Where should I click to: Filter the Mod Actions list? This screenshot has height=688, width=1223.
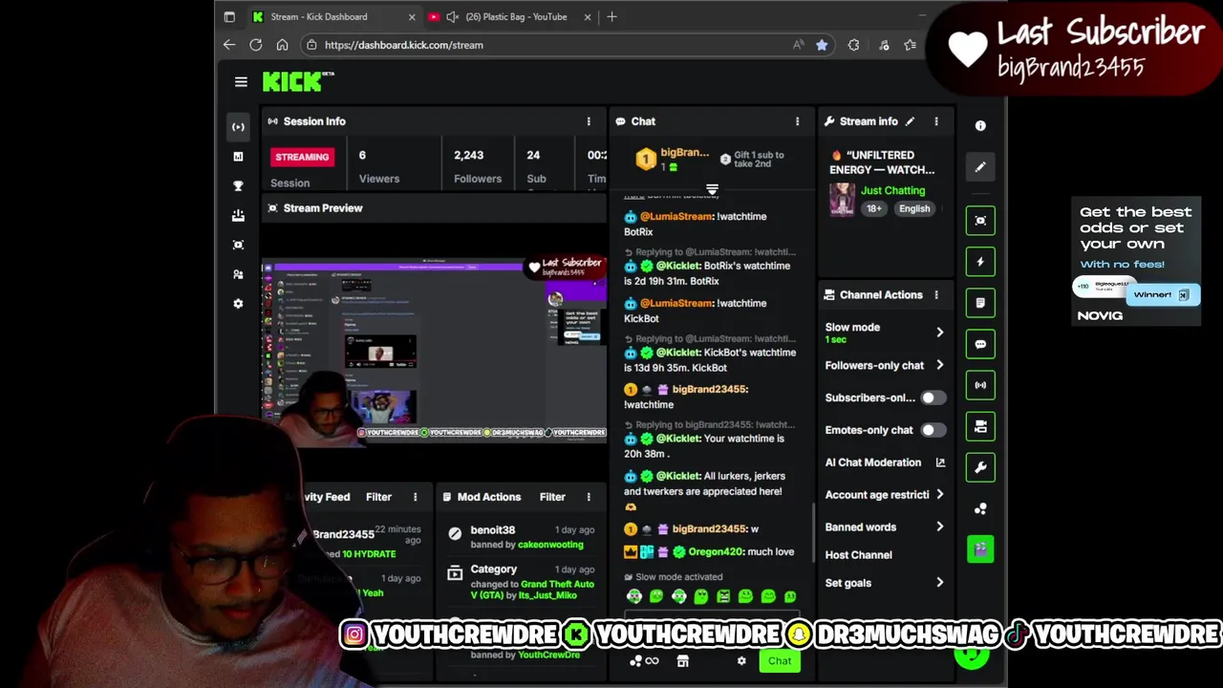pyautogui.click(x=552, y=497)
